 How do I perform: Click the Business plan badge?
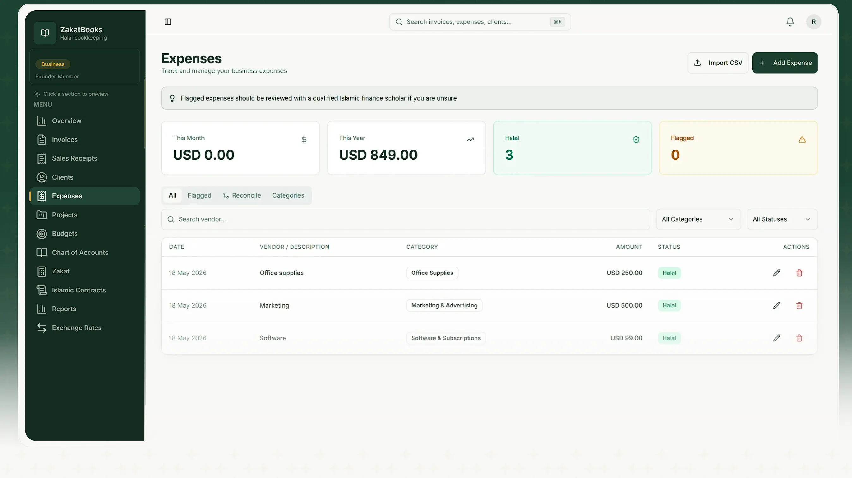53,64
